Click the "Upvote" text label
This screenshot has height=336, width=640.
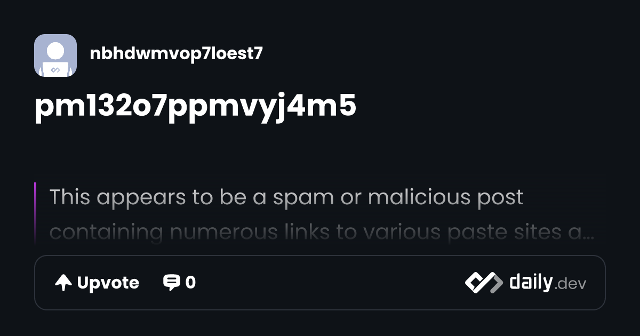tap(108, 283)
